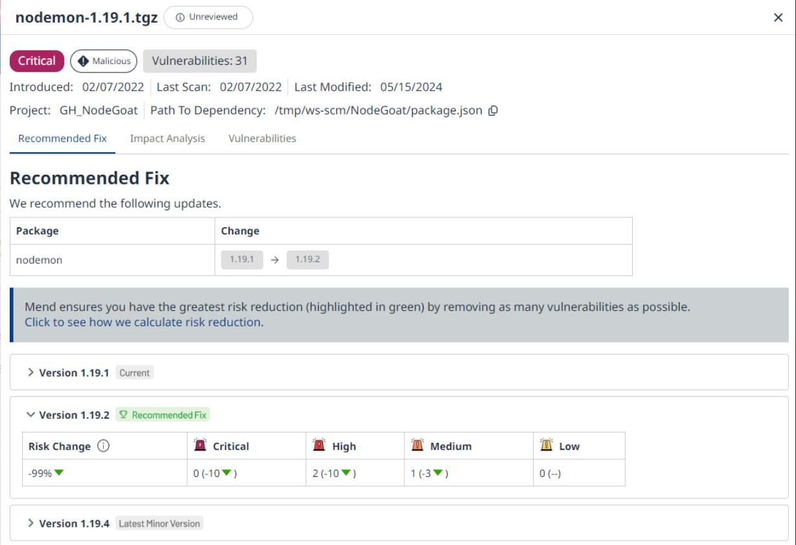Click the trophy icon on Recommended Fix badge
The height and width of the screenshot is (545, 796).
point(123,415)
